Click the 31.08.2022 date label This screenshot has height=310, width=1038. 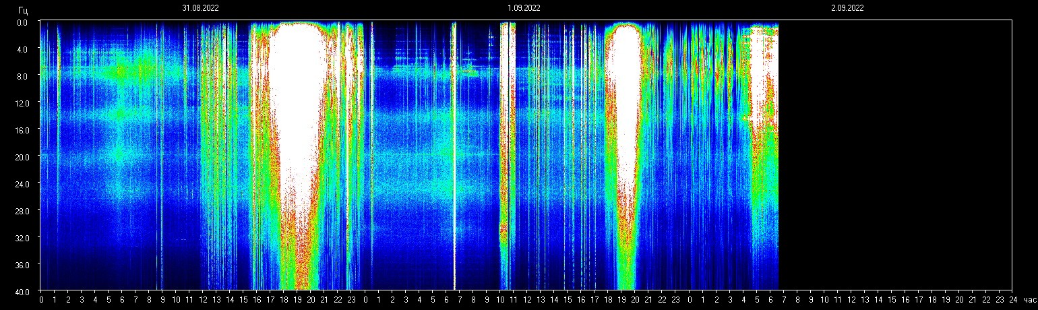point(200,8)
